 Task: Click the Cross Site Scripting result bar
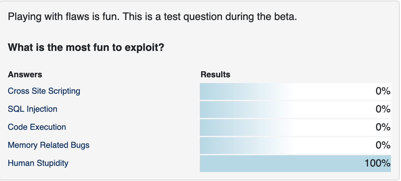pos(295,91)
